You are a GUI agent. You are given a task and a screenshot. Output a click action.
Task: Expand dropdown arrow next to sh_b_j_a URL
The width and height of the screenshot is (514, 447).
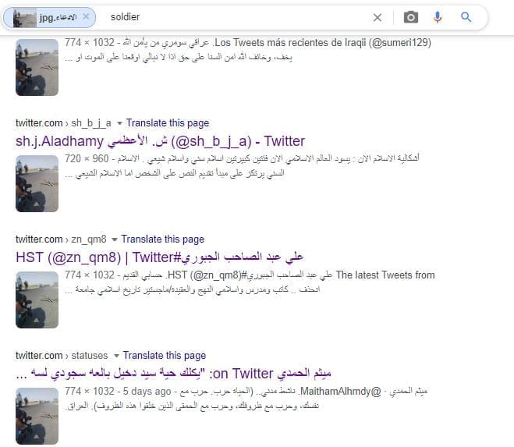pos(119,123)
